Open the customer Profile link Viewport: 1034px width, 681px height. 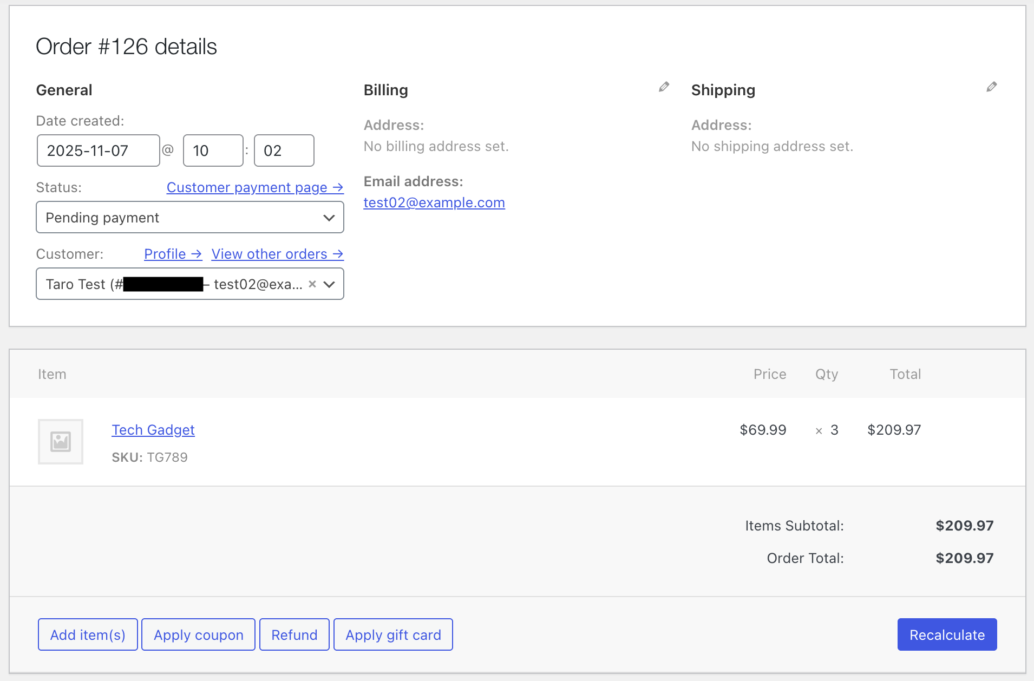click(173, 254)
